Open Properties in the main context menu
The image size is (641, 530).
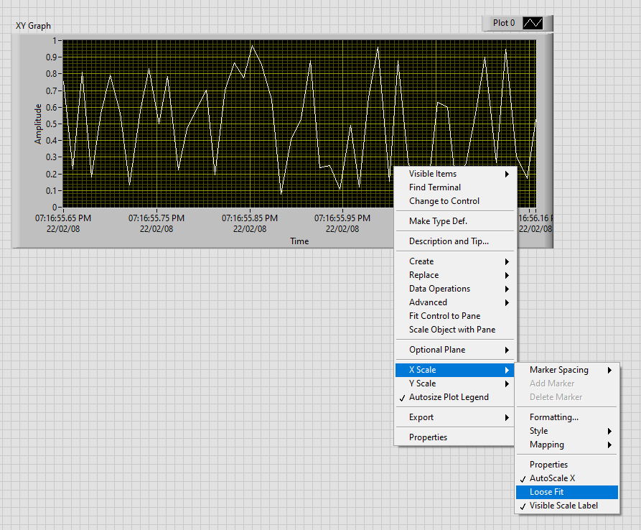454,437
